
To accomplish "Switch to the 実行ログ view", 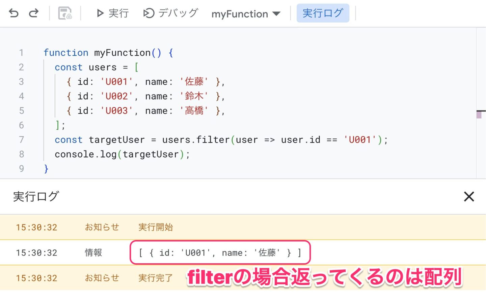I will point(323,14).
